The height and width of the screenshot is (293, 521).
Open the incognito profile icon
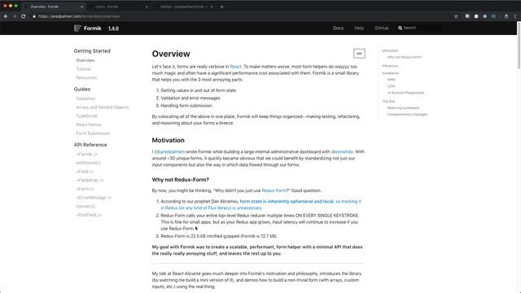506,16
